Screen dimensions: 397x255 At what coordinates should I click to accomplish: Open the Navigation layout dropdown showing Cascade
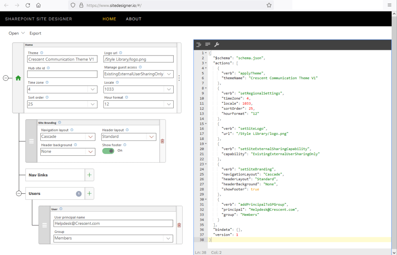(67, 137)
